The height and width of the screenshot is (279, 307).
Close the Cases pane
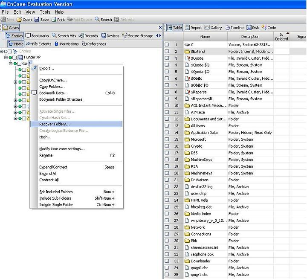[x=160, y=28]
